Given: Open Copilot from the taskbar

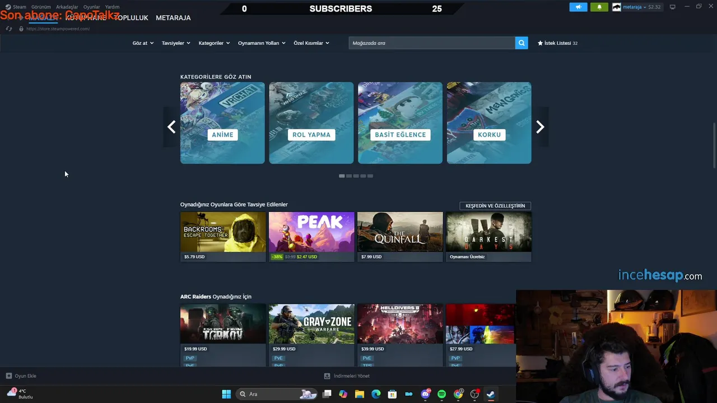Looking at the screenshot, I should point(343,394).
